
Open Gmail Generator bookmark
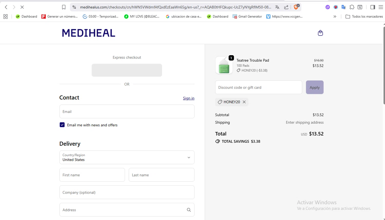click(247, 16)
